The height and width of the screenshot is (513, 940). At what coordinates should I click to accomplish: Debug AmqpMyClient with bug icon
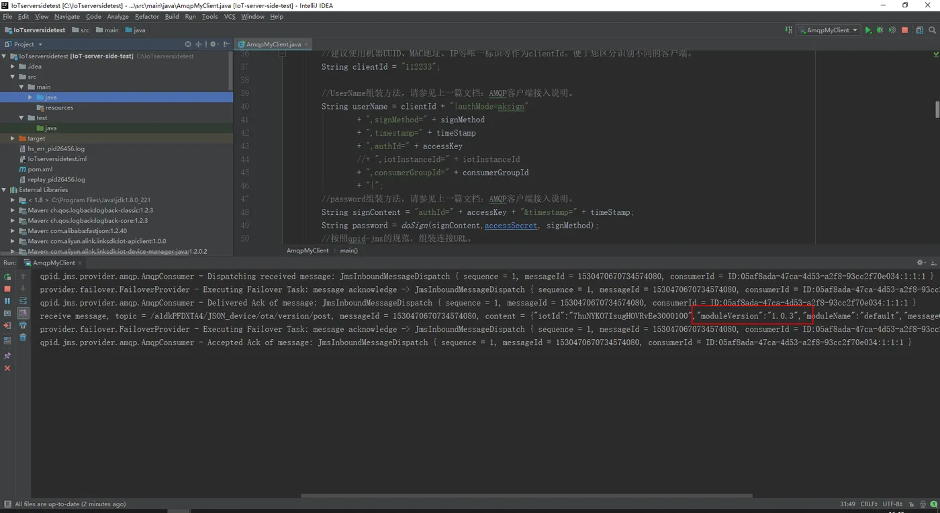(x=880, y=30)
